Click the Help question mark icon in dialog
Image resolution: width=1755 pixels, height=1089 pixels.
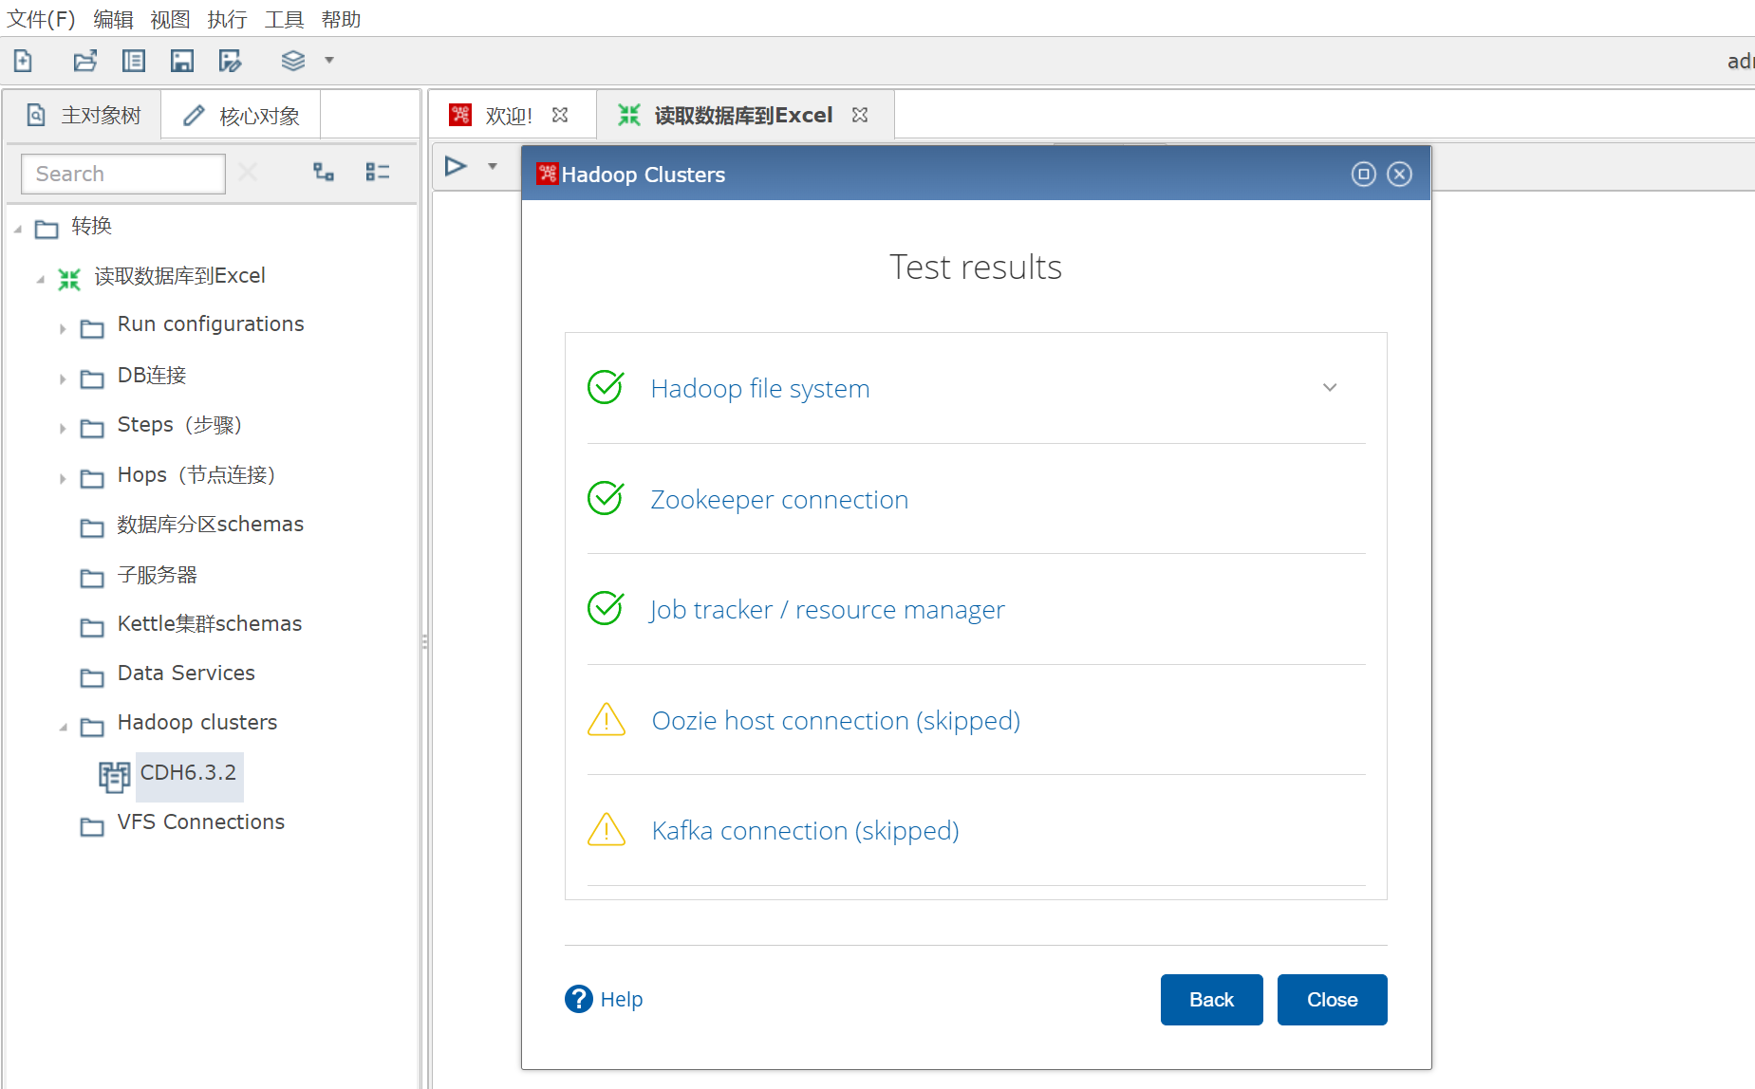coord(579,999)
